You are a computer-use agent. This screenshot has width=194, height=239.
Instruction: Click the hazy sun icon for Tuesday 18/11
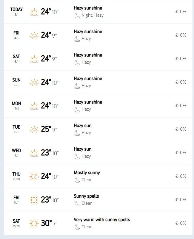(34, 130)
